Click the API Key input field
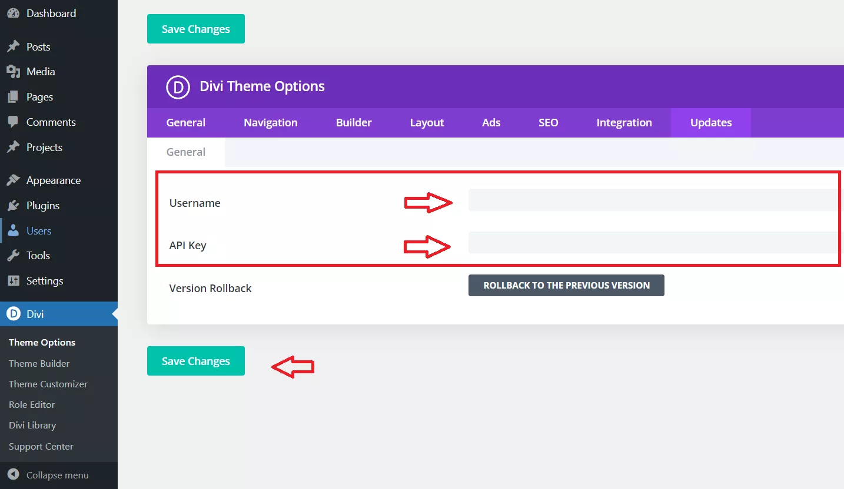844x489 pixels. (x=656, y=242)
